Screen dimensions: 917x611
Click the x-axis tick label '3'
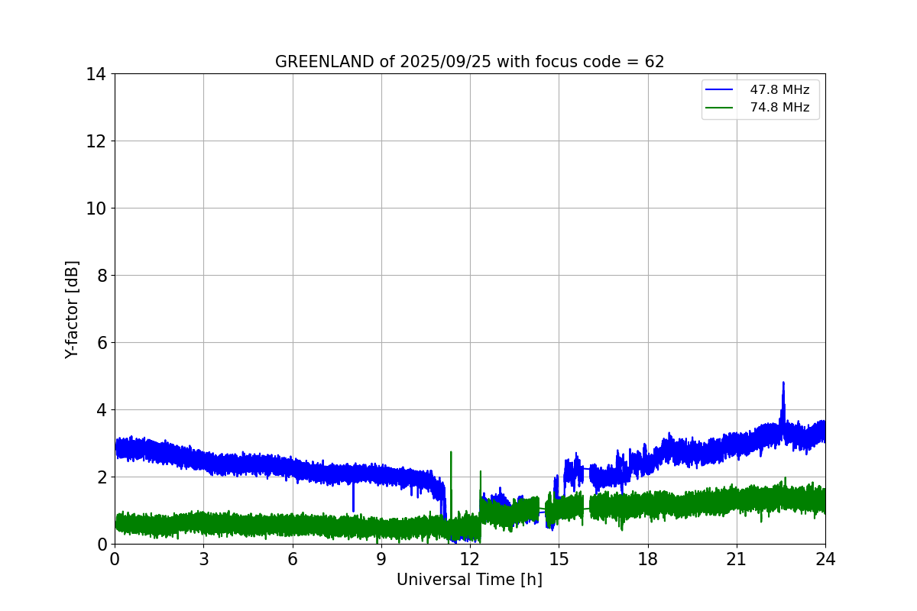[203, 559]
